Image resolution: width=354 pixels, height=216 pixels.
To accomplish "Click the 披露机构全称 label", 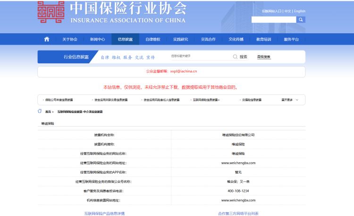I will (x=104, y=135).
